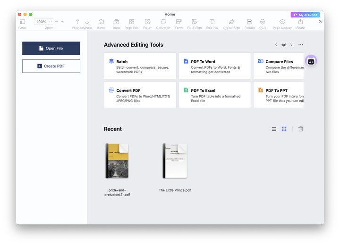The width and height of the screenshot is (340, 245).
Task: Go to previous tools page
Action: tap(276, 45)
